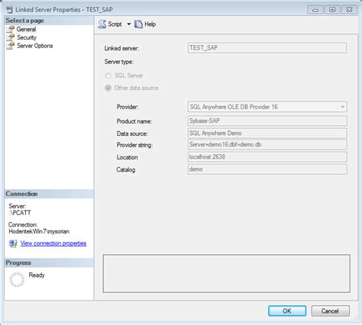Select the Other data source radio button

pyautogui.click(x=108, y=88)
